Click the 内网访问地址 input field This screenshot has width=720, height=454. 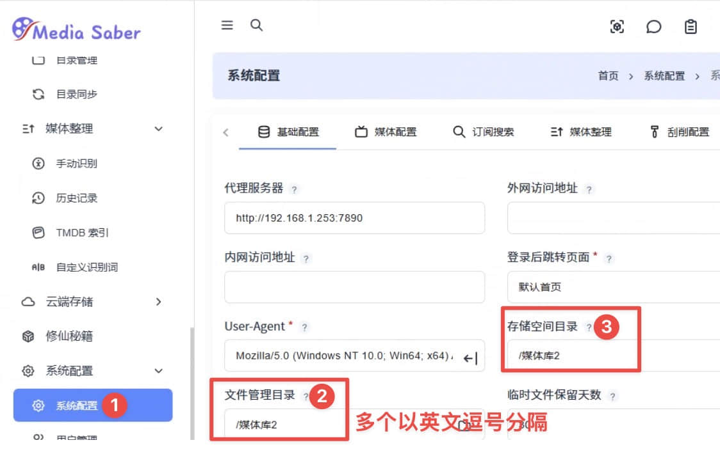[x=354, y=287]
